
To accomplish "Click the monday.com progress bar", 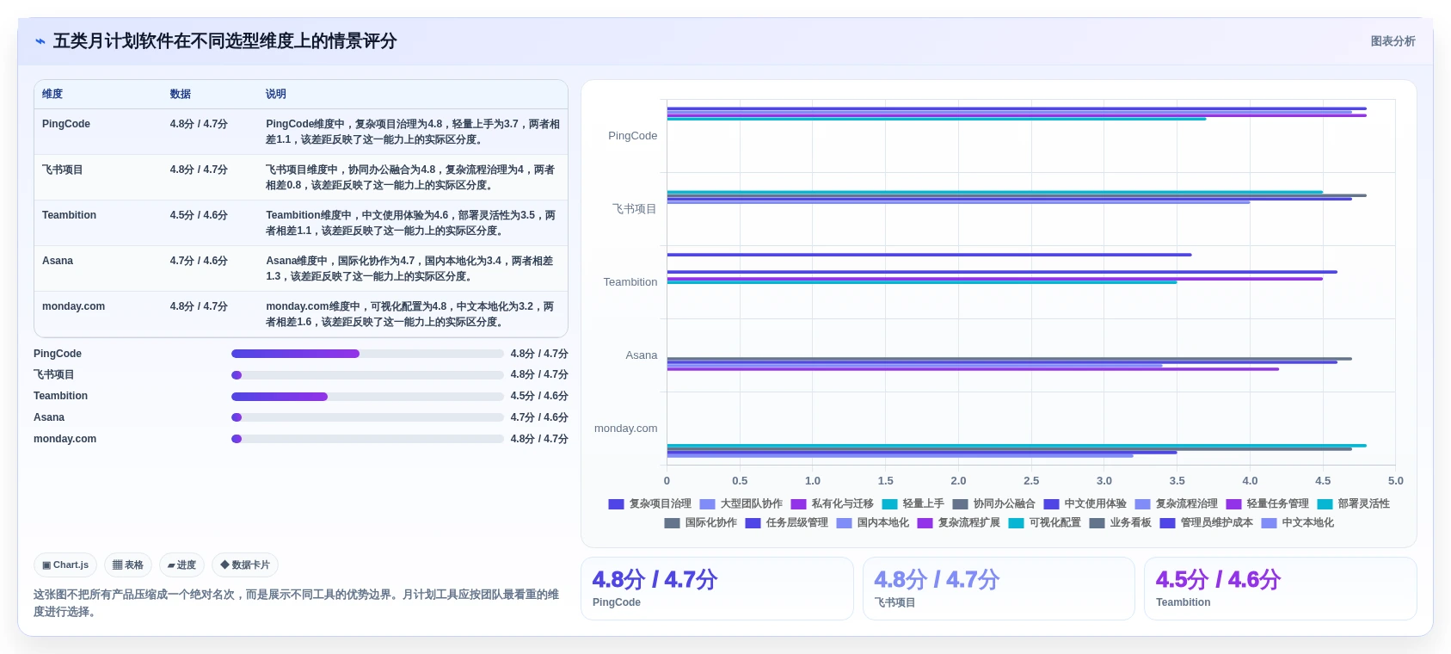I will coord(367,439).
